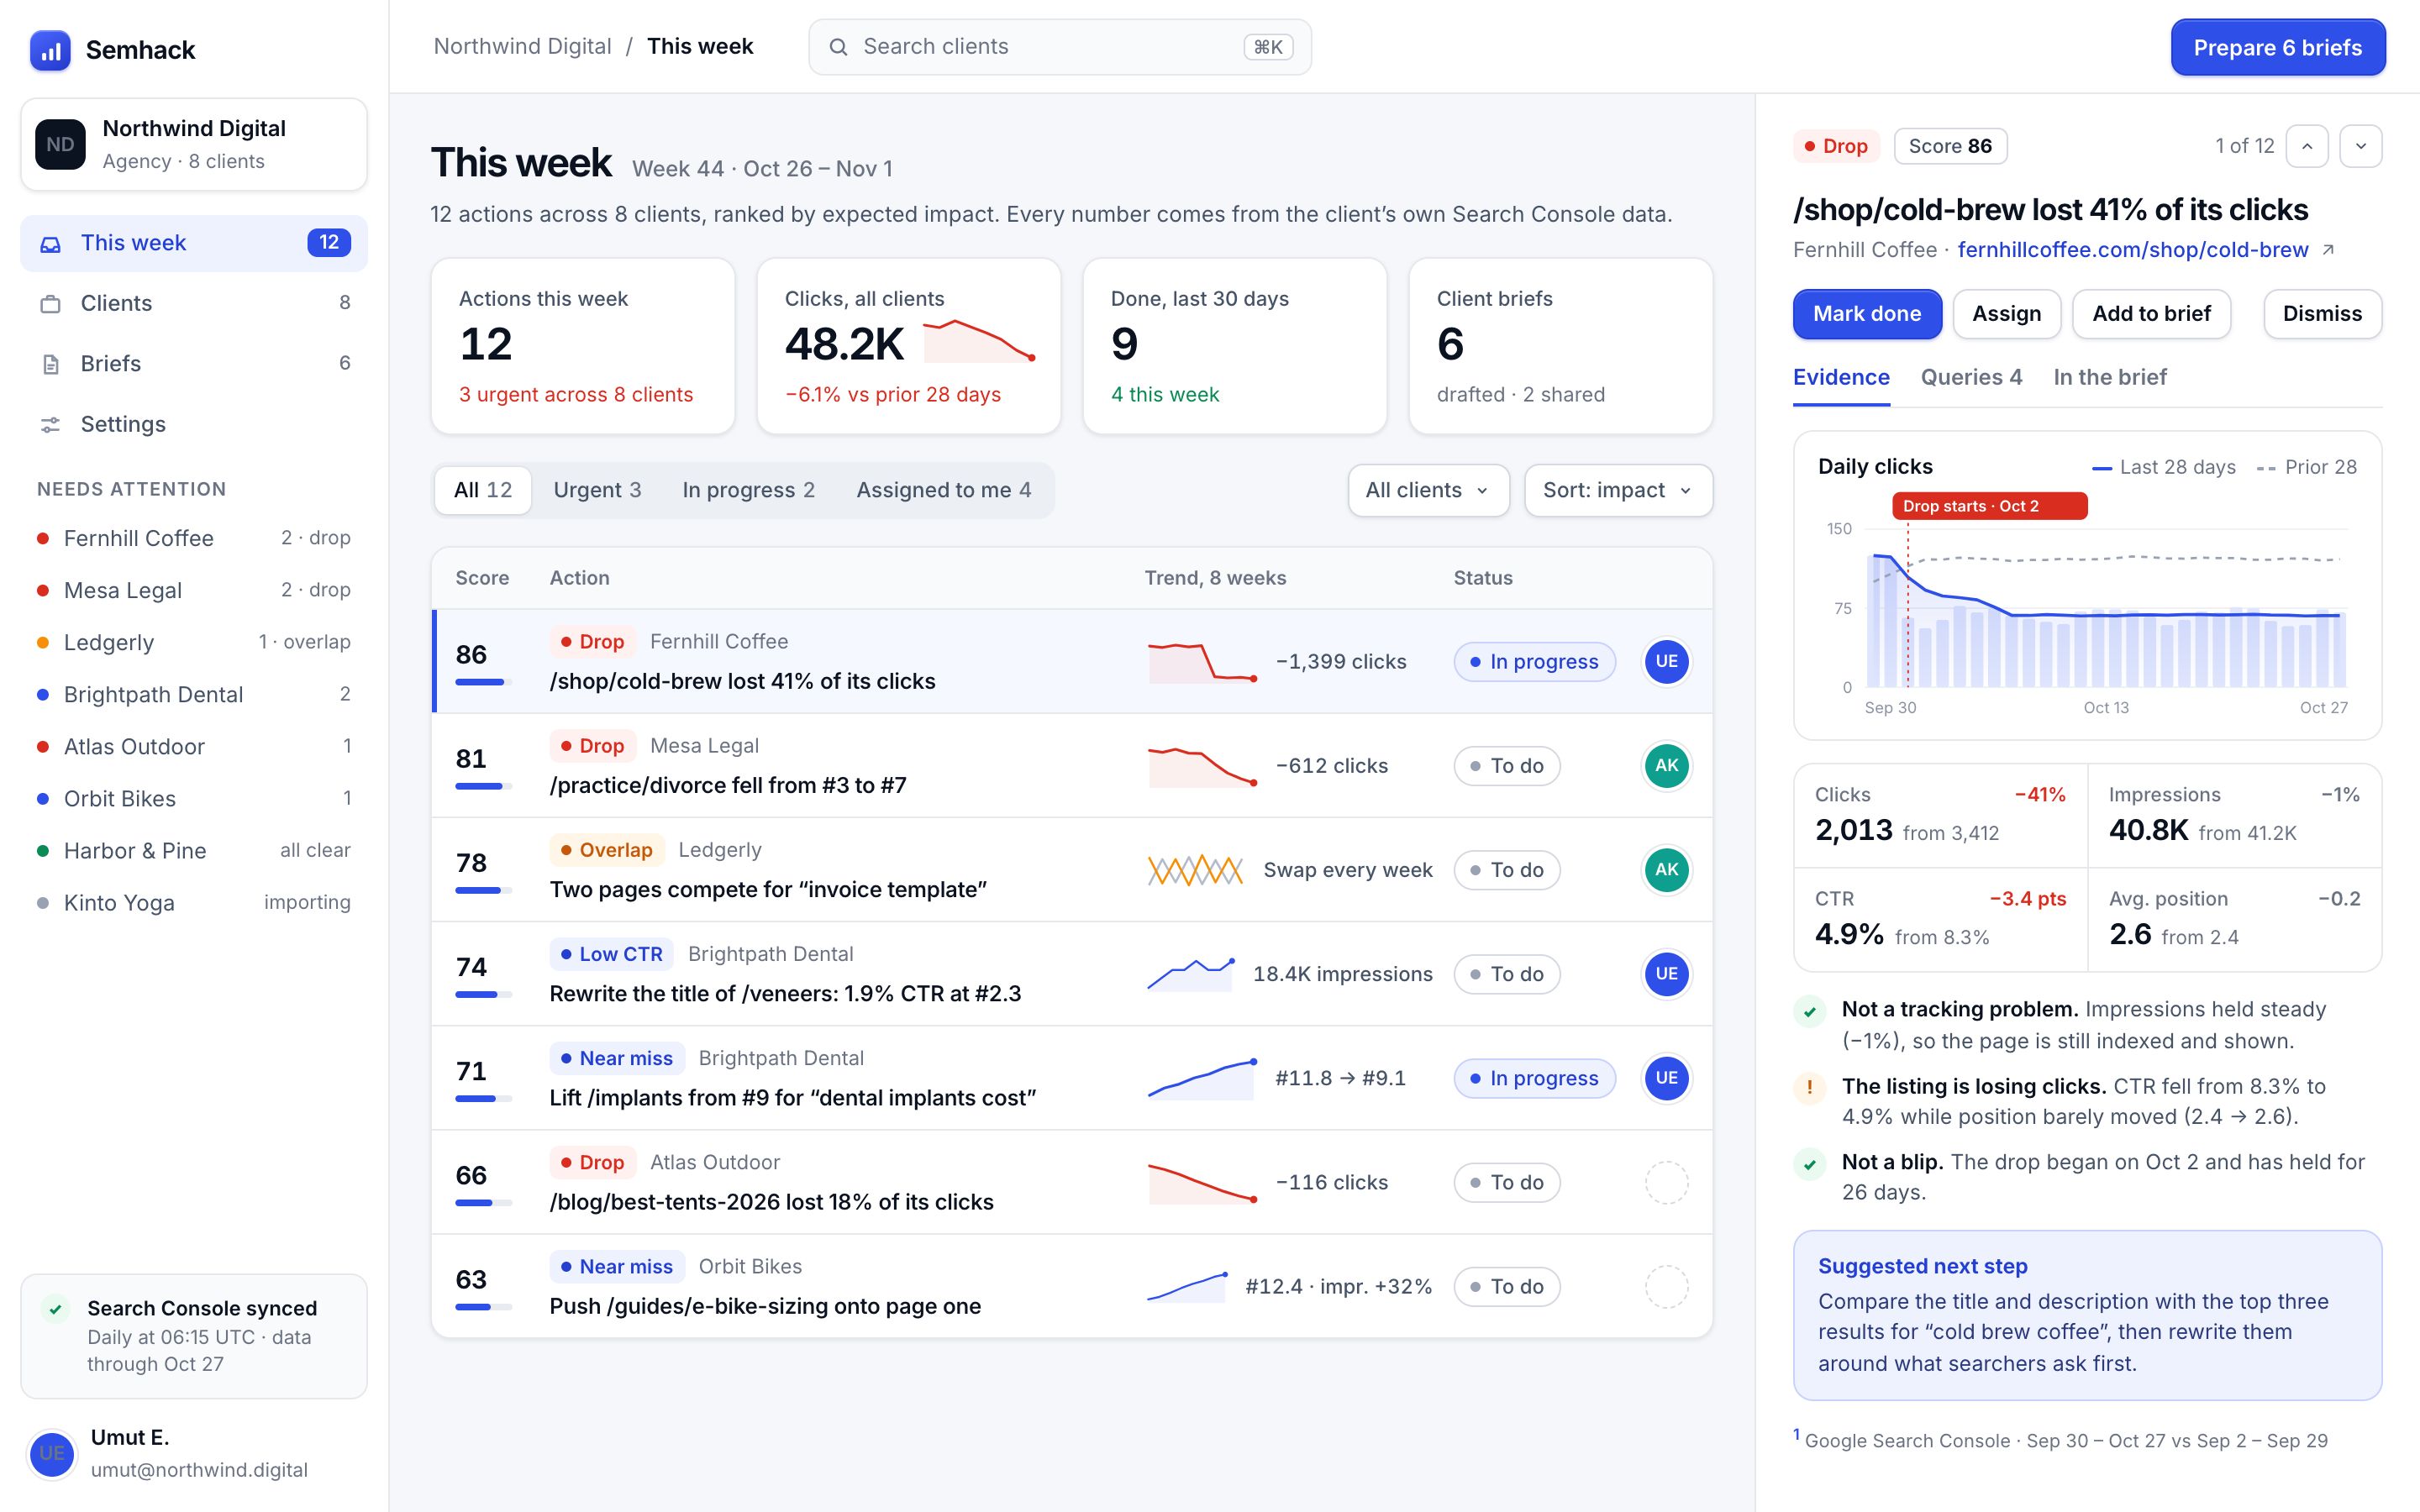This screenshot has height=1512, width=2420.
Task: Open the All clients dropdown
Action: point(1428,490)
